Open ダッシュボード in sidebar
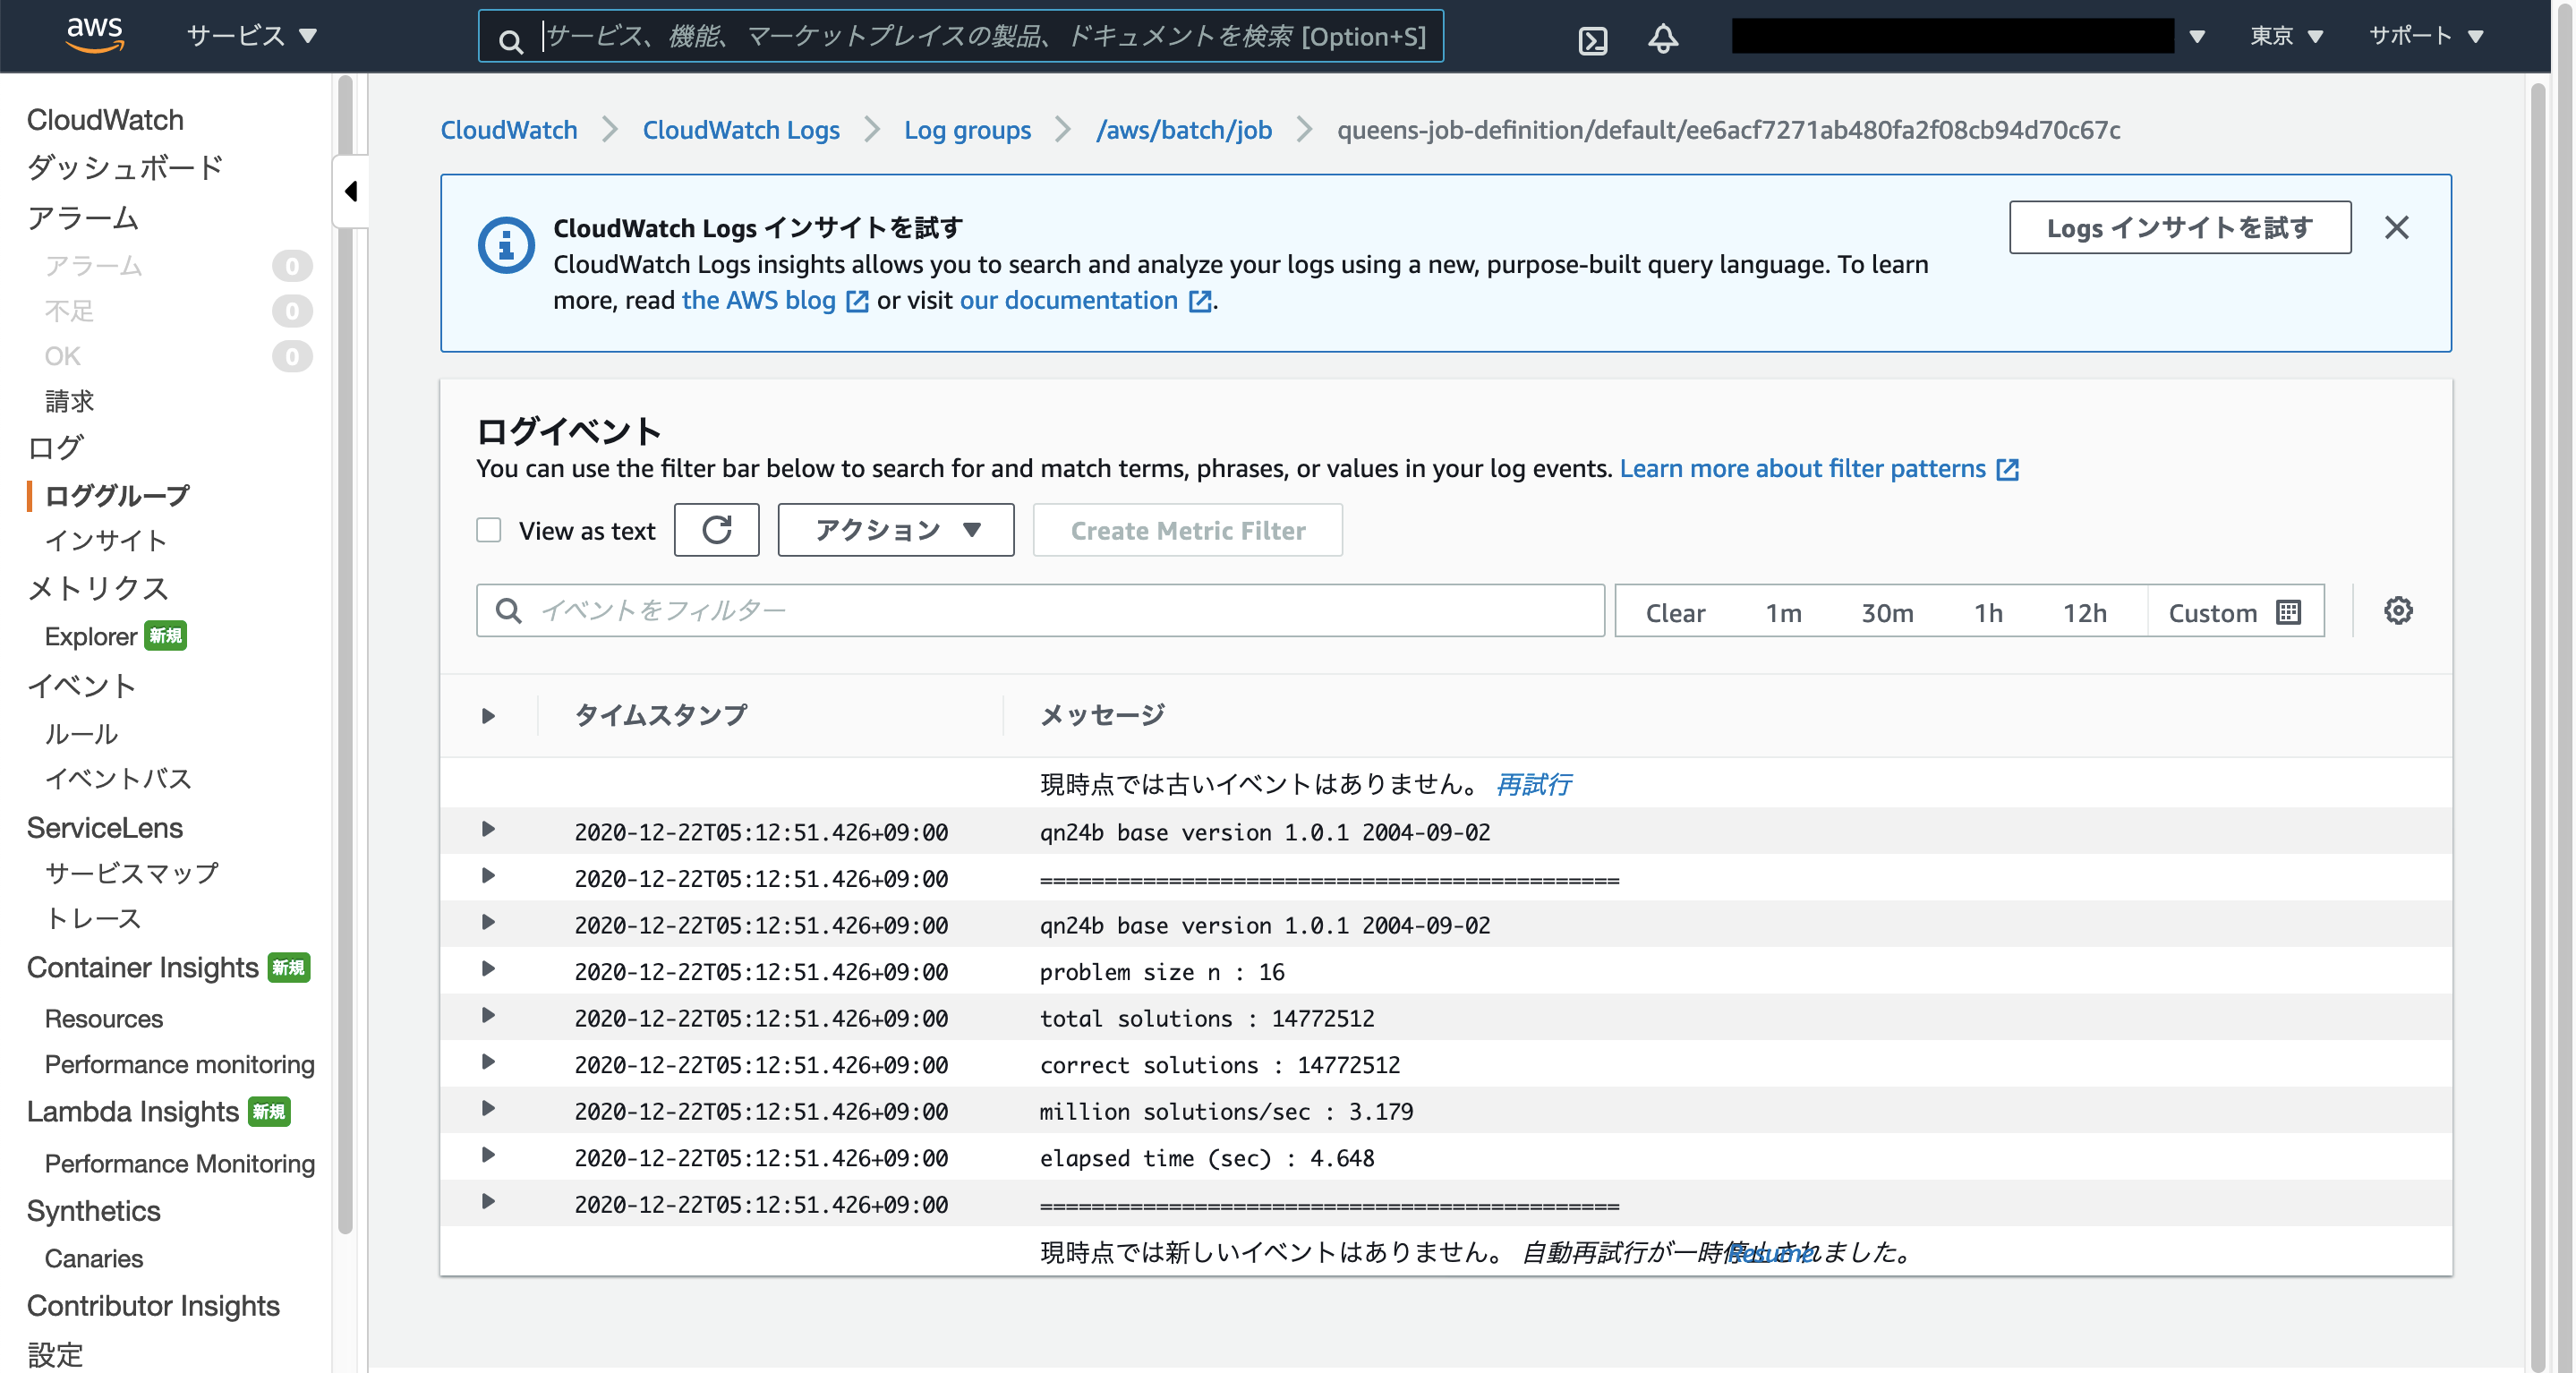Image resolution: width=2576 pixels, height=1373 pixels. coord(125,167)
